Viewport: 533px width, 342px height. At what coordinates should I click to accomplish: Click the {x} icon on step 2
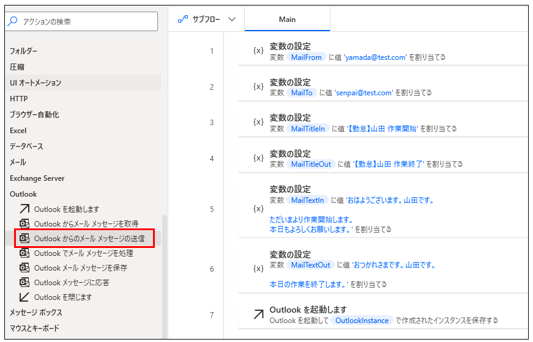[258, 87]
